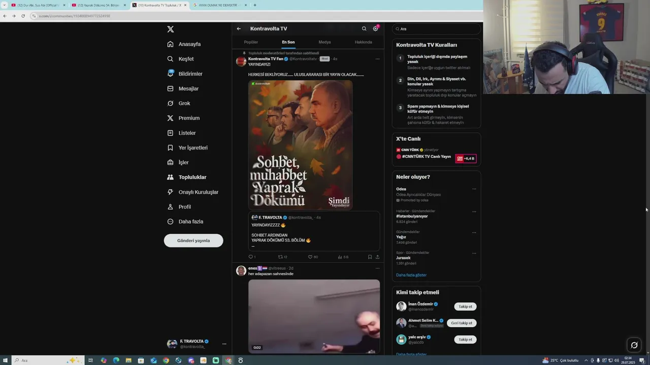Screen dimensions: 650x365
Task: Open quoted F. TRAVOLTA YAYINDAYIZZZZ post
Action: (x=314, y=231)
